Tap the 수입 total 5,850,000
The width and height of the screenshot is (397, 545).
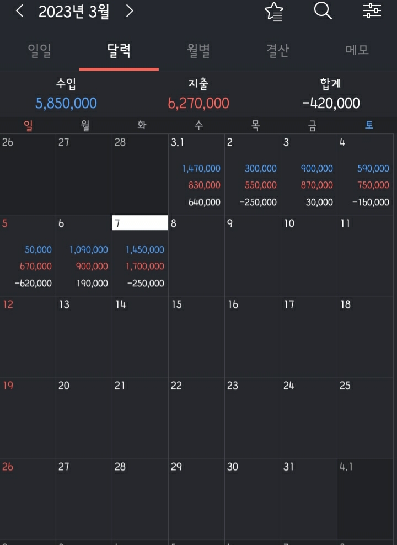pos(66,103)
